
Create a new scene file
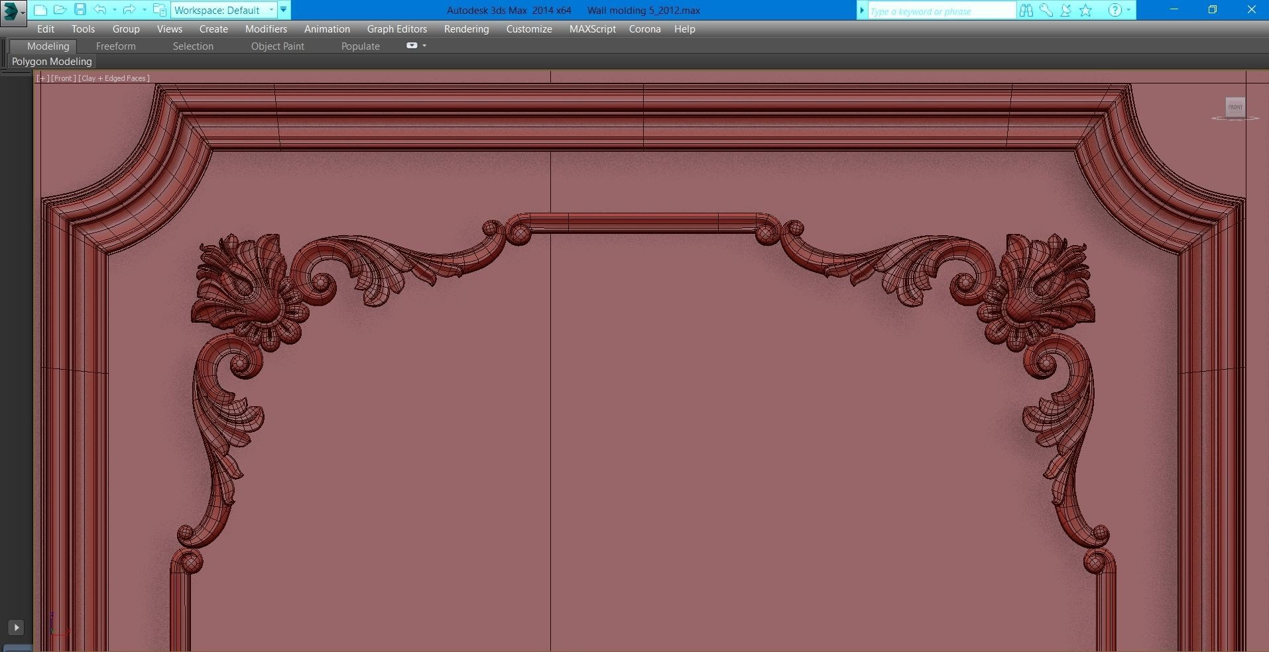tap(40, 10)
